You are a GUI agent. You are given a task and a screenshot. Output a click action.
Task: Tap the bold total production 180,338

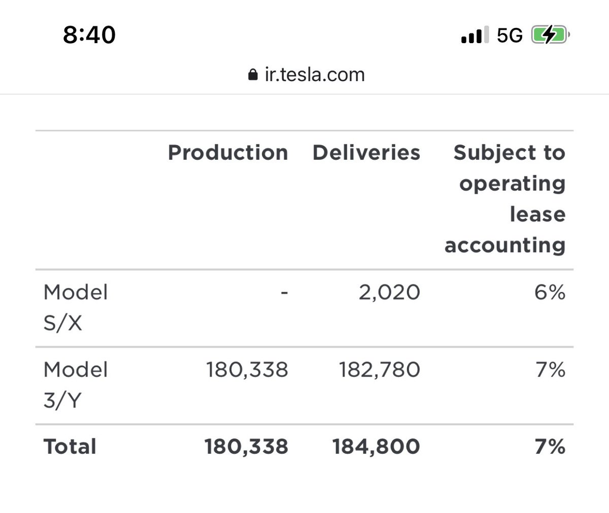(246, 447)
